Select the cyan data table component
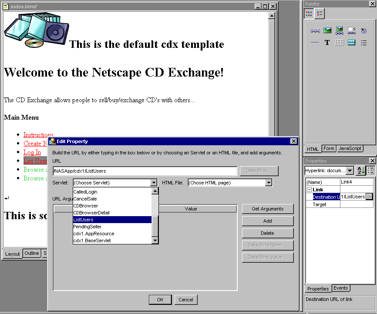 coord(351,43)
